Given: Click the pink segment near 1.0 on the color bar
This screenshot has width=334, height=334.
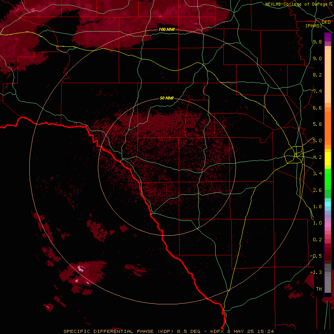Looking at the screenshot, I should [328, 225].
